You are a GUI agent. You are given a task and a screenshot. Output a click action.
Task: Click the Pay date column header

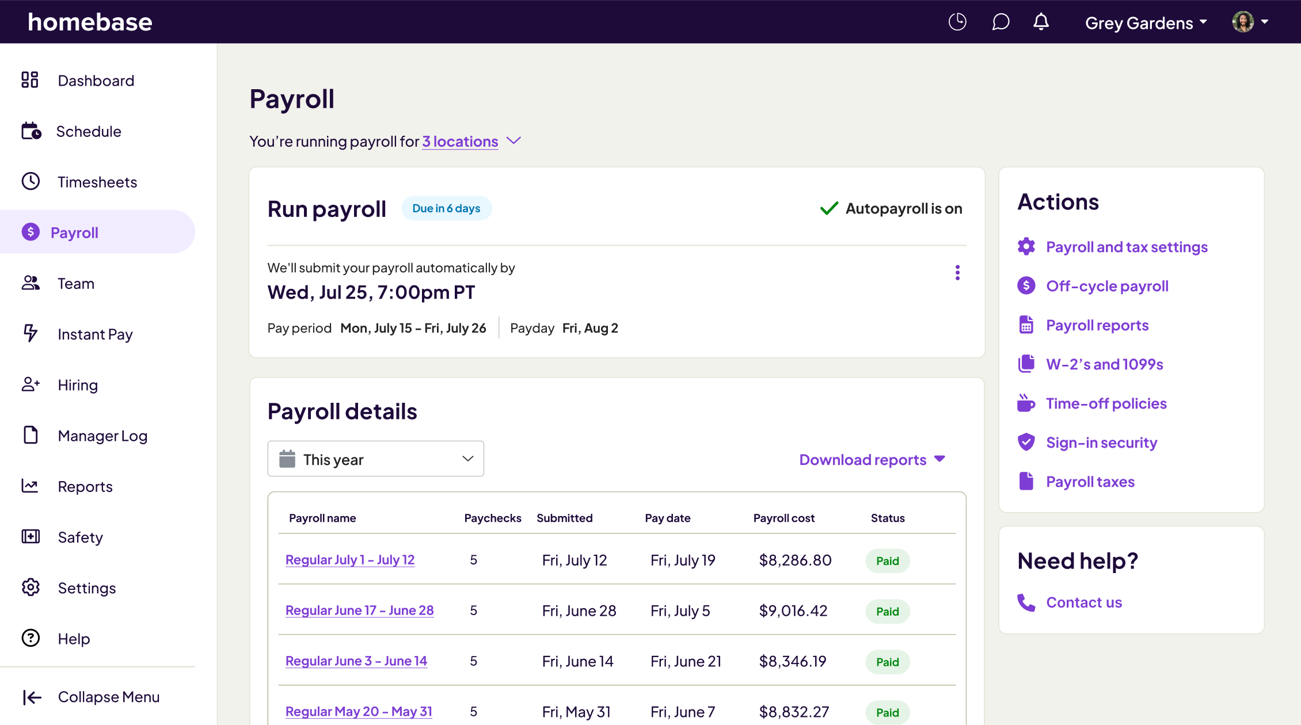(x=667, y=518)
